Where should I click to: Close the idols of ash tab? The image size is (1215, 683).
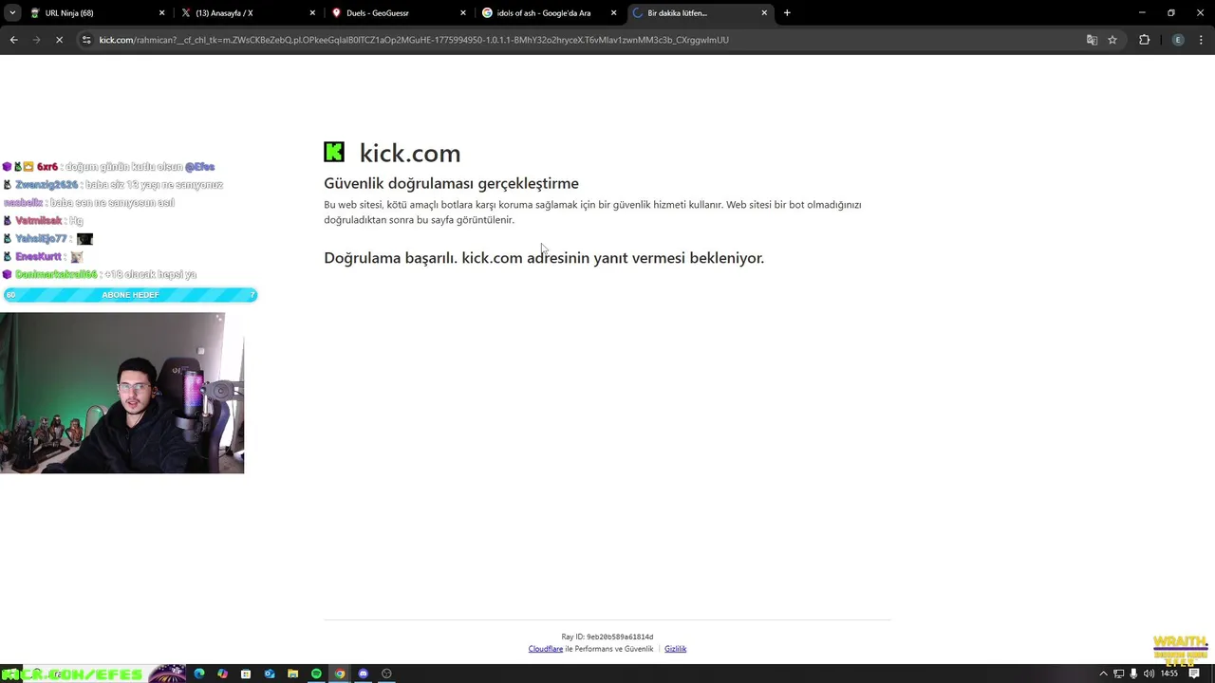click(613, 13)
